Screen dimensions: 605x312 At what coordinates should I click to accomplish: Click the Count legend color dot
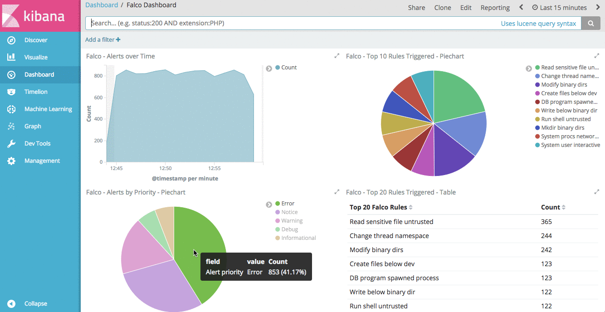coord(278,68)
